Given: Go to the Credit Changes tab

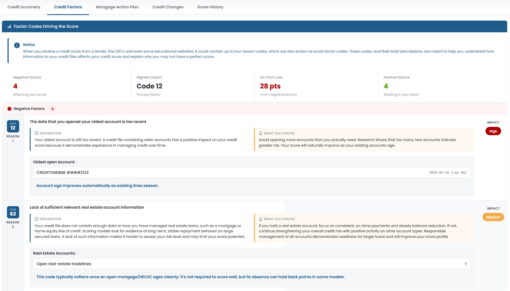Looking at the screenshot, I should 168,7.
